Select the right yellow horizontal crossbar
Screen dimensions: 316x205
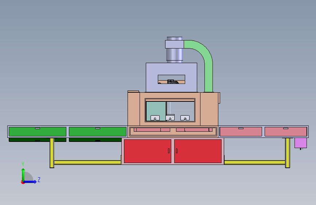[255, 162]
